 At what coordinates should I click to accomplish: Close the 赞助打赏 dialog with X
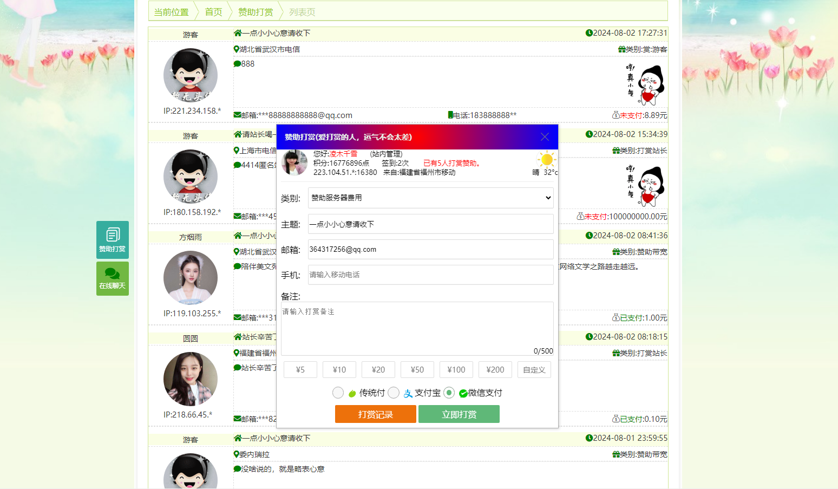coord(545,137)
